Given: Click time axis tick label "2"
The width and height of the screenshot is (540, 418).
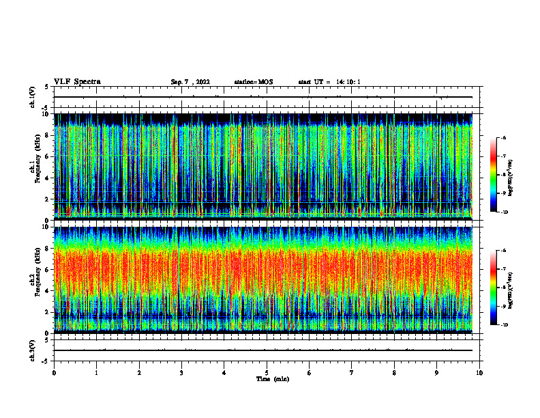Looking at the screenshot, I should coord(139,373).
